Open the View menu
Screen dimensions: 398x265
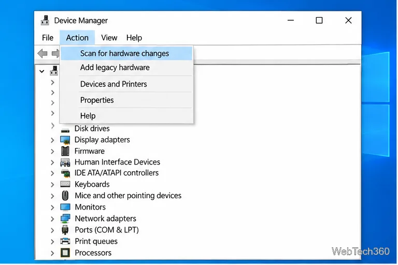click(x=109, y=38)
